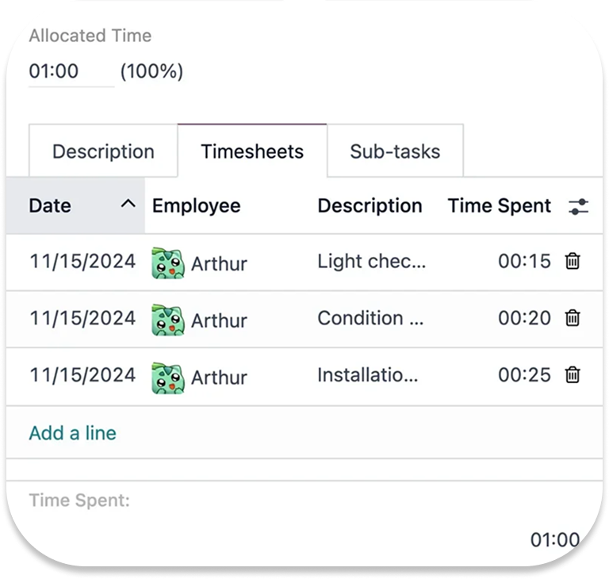Click Add a line link
609x579 pixels.
pos(72,433)
